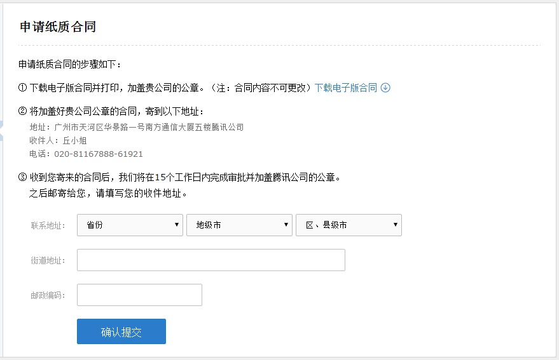Click the 街道地址 field label

(48, 260)
